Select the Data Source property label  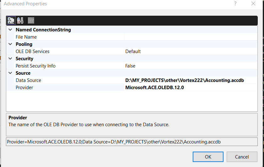pos(29,80)
